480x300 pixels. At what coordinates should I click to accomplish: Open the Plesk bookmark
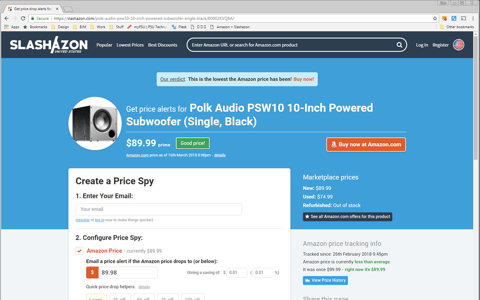coord(179,27)
